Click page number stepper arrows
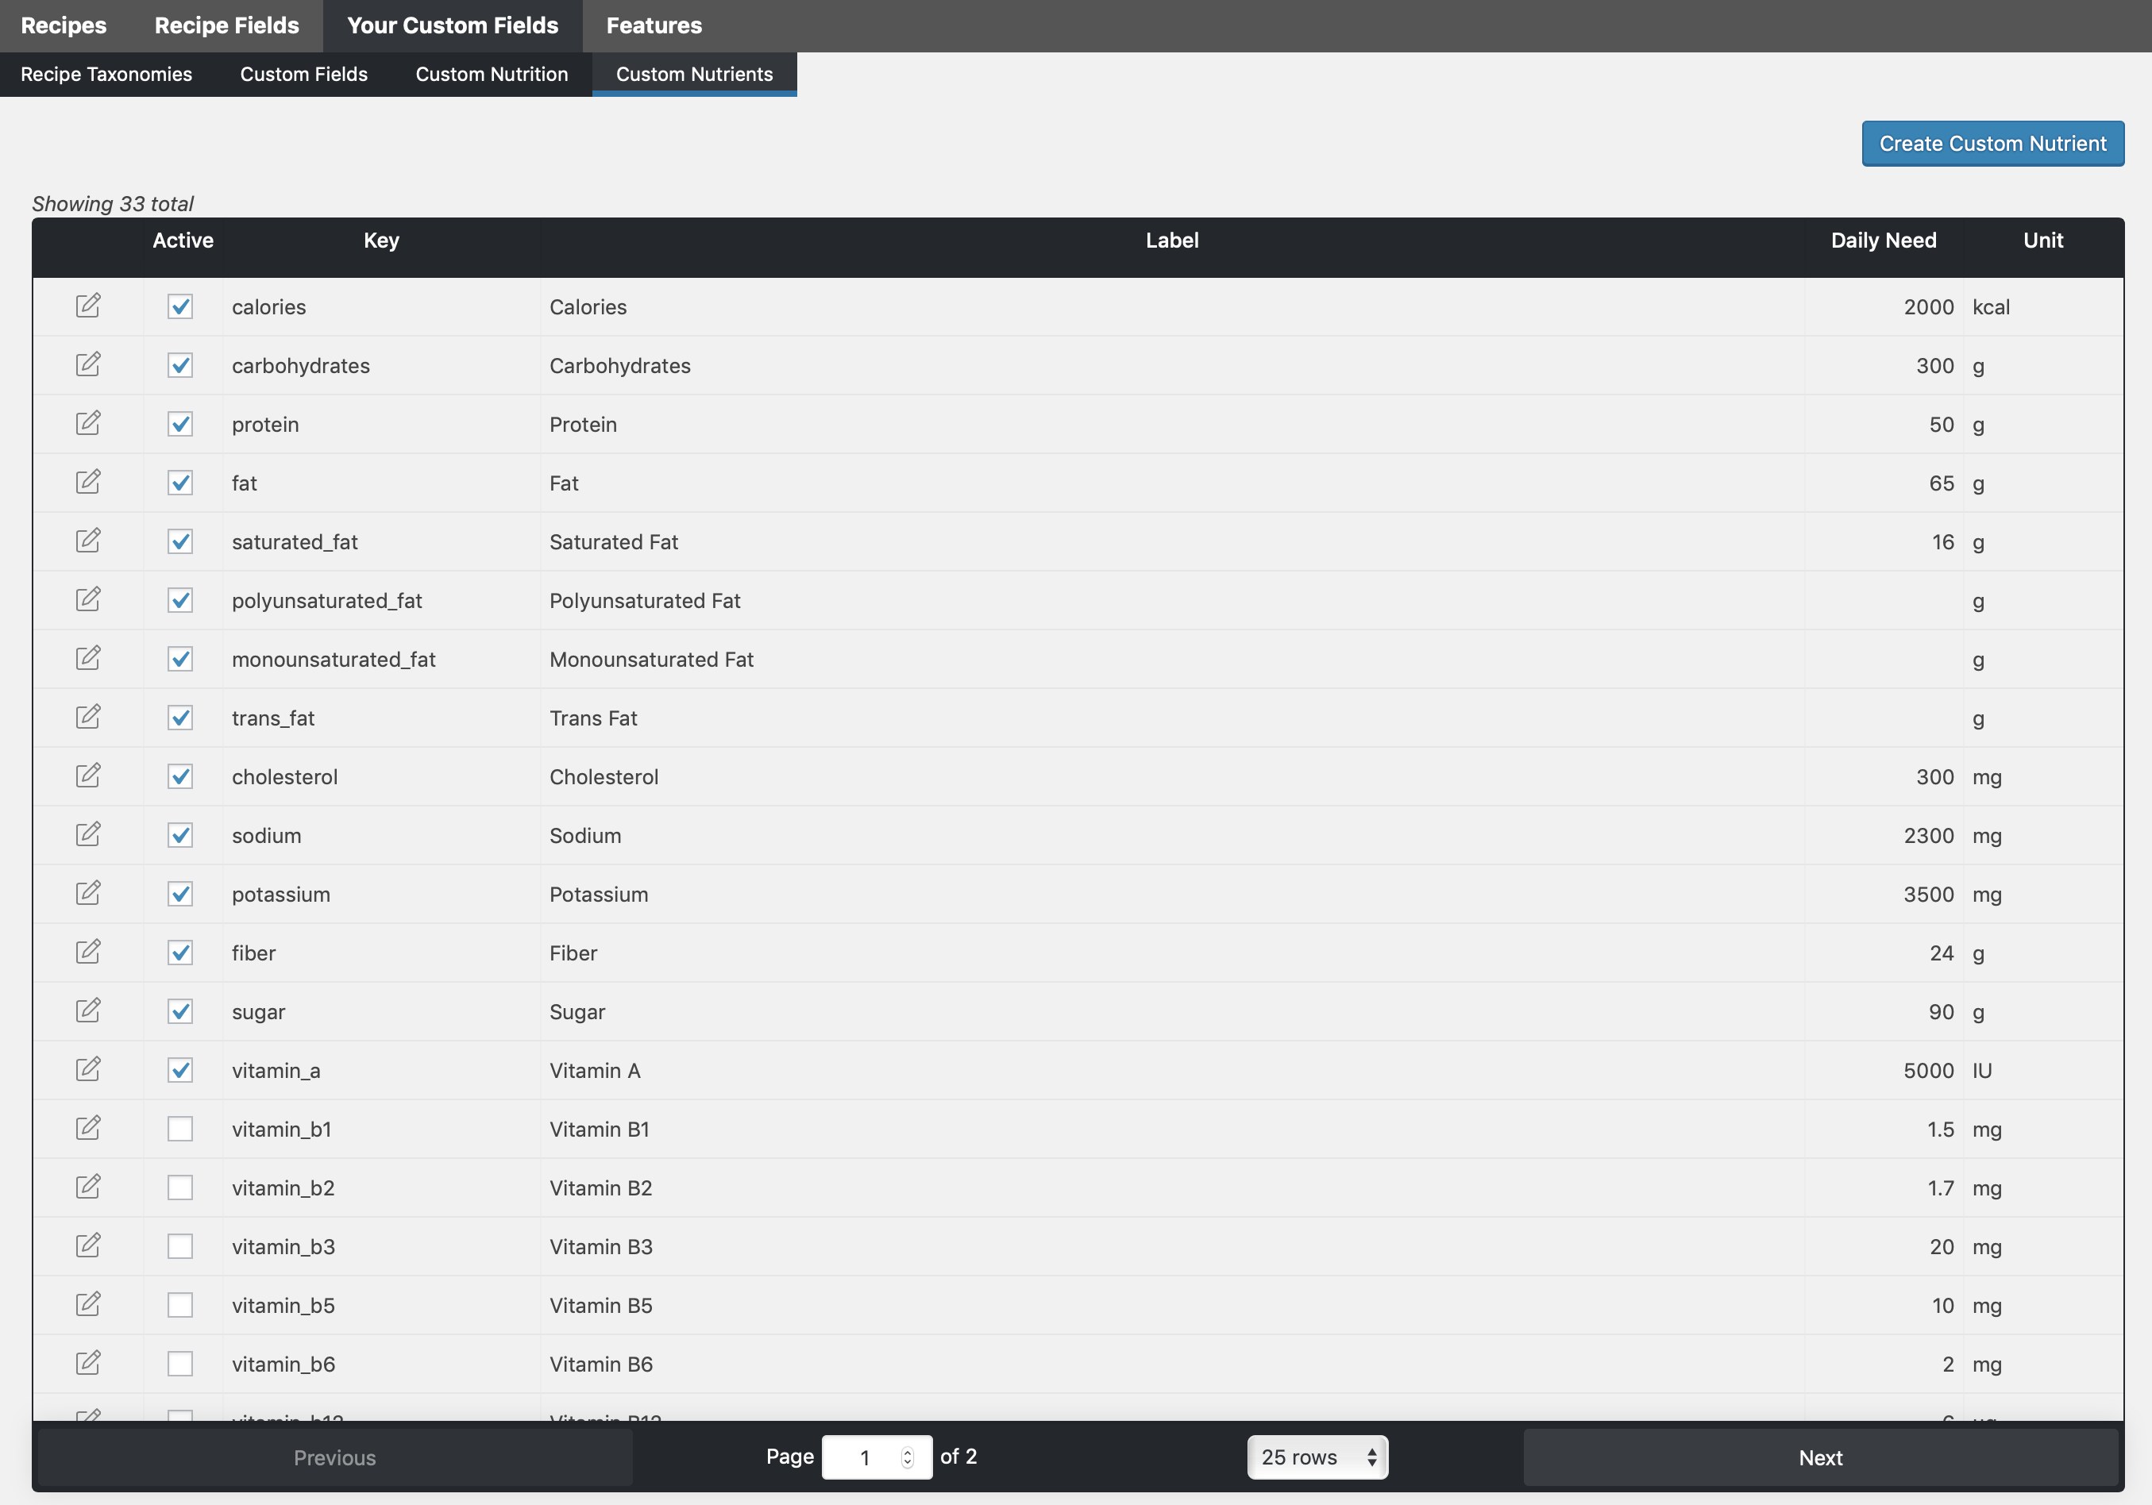The height and width of the screenshot is (1505, 2152). coord(906,1457)
